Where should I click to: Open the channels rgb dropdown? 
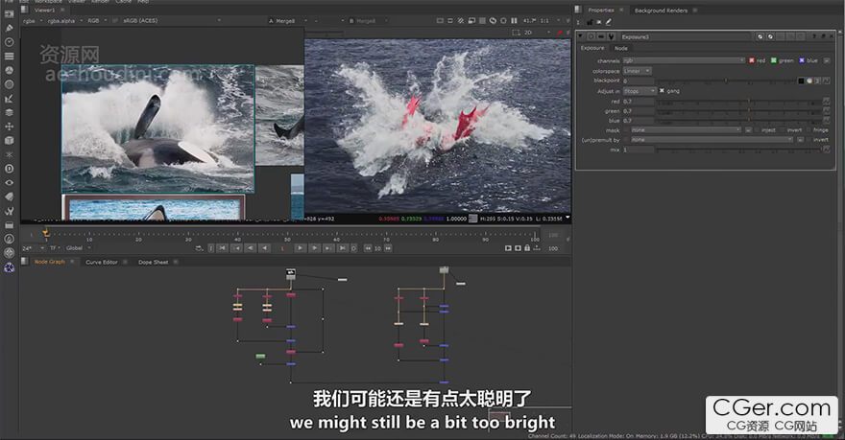pyautogui.click(x=682, y=60)
